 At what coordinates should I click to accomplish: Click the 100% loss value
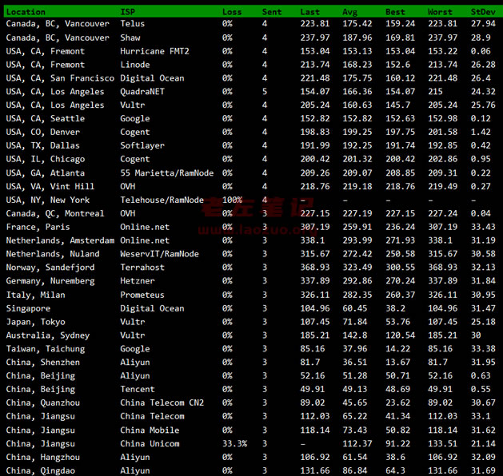[232, 200]
